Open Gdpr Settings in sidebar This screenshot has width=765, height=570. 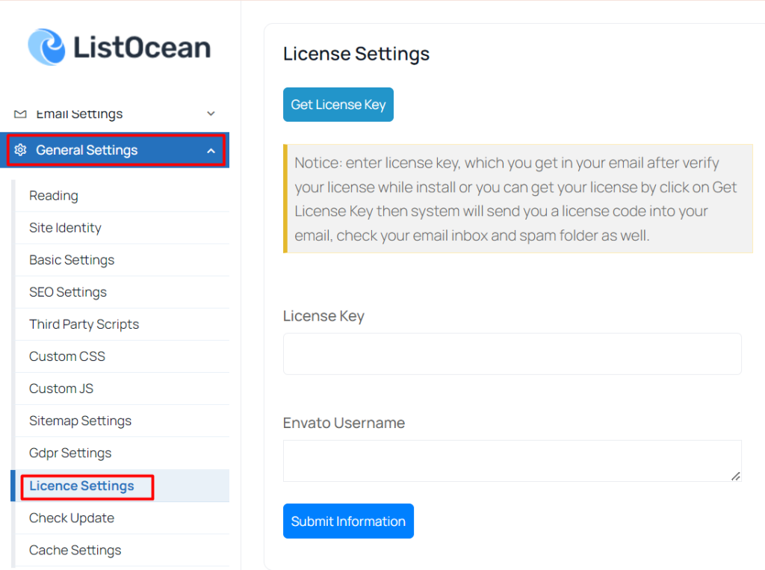click(122, 453)
